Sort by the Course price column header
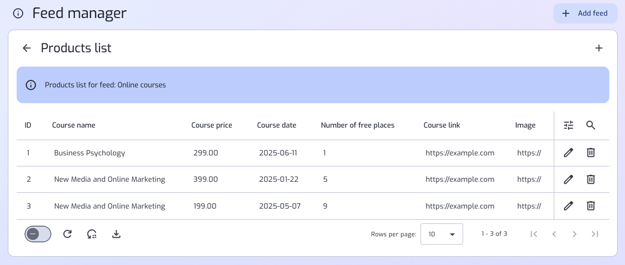 pyautogui.click(x=212, y=125)
